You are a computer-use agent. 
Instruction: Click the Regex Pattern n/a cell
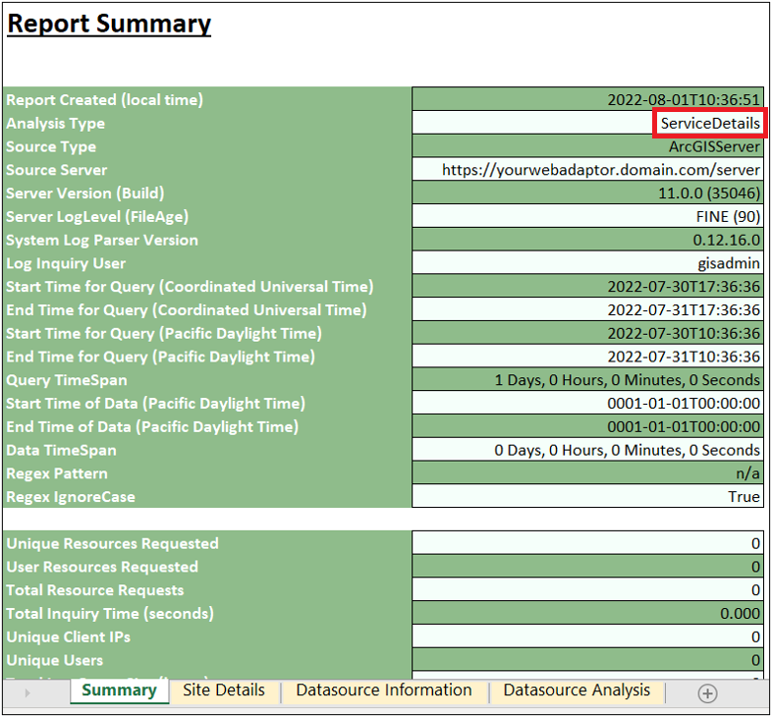tap(587, 473)
